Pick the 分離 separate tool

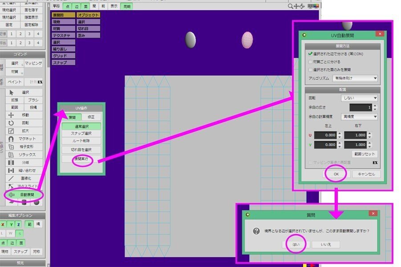(x=24, y=163)
